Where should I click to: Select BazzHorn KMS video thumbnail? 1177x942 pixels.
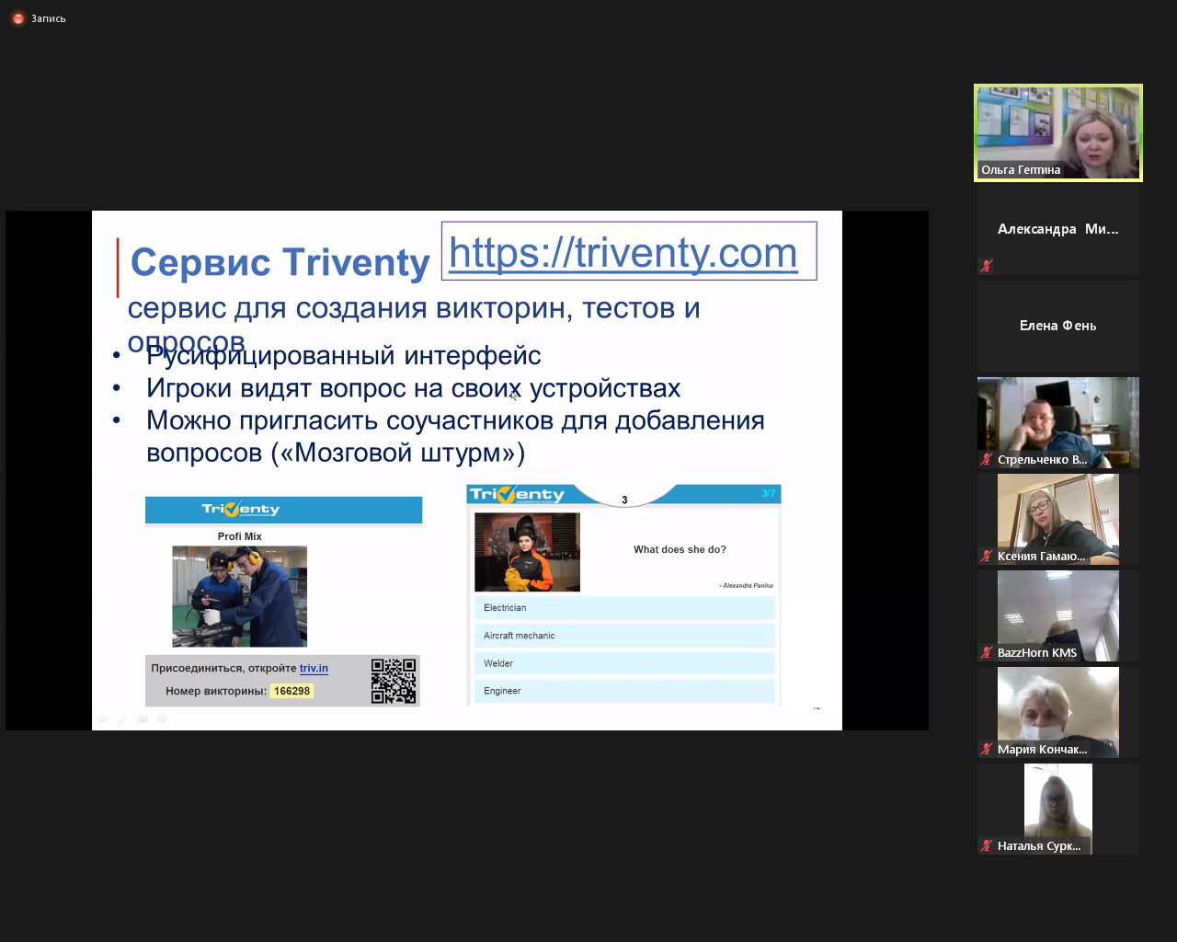tap(1058, 615)
